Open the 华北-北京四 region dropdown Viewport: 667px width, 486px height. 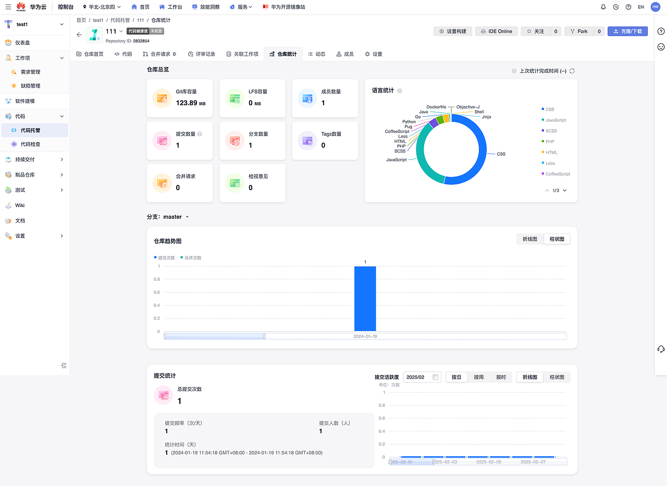tap(102, 7)
